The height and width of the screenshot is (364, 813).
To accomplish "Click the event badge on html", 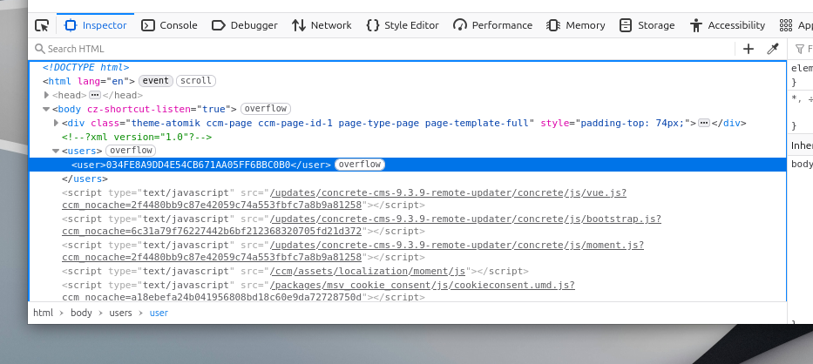I will [x=156, y=81].
